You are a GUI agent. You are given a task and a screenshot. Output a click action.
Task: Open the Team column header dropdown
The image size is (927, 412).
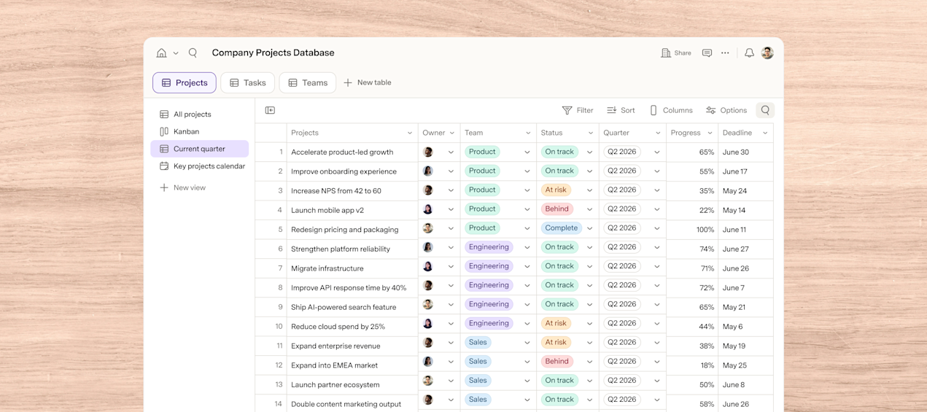point(528,133)
